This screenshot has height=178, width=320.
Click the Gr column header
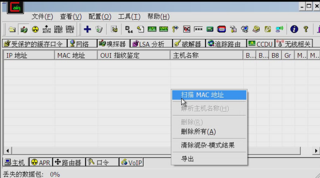click(x=288, y=55)
